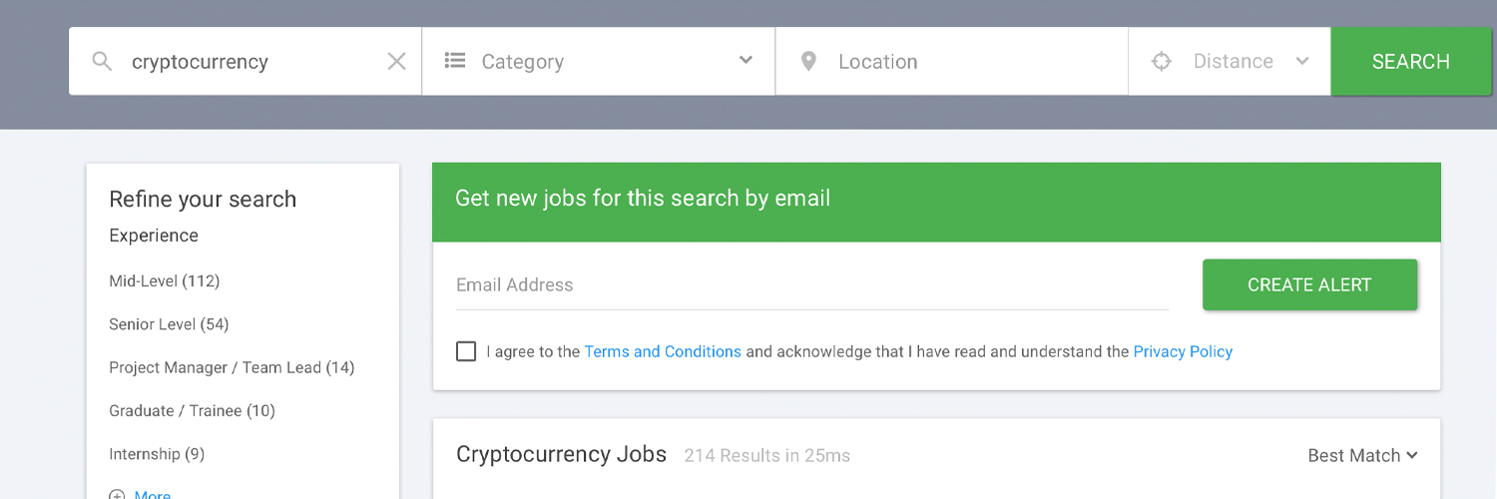Open the Privacy Policy link
This screenshot has height=499, width=1497.
(x=1183, y=351)
